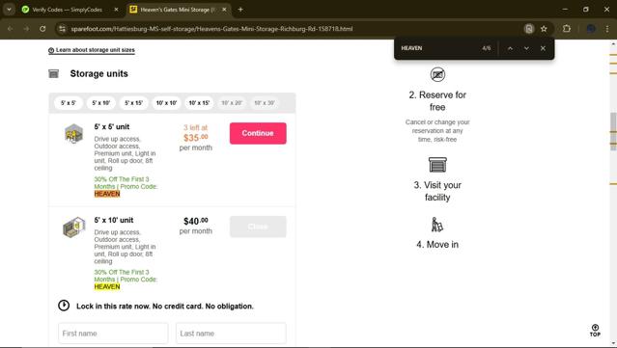This screenshot has width=617, height=348.
Task: Click the find bar search field
Action: click(x=436, y=48)
